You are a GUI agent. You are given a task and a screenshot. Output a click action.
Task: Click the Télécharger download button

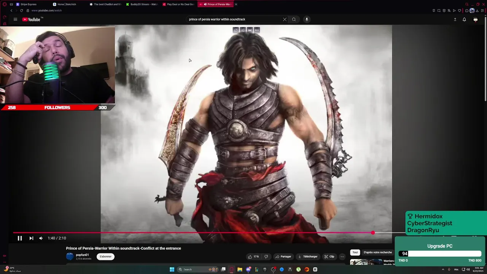307,256
